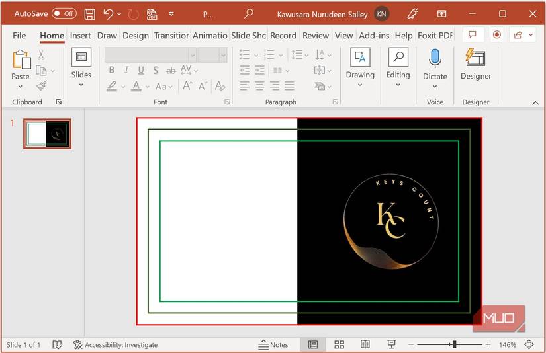
Task: Open the Animations tab
Action: [x=210, y=36]
